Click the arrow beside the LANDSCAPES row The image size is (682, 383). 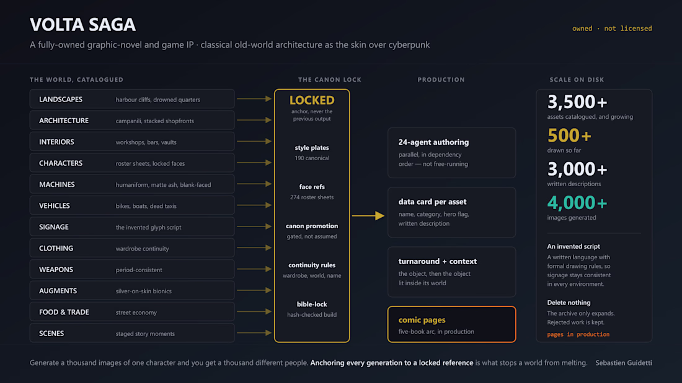point(254,99)
